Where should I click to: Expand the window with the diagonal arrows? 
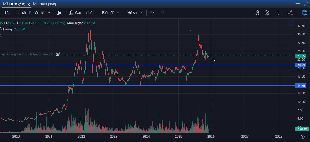coord(306,4)
